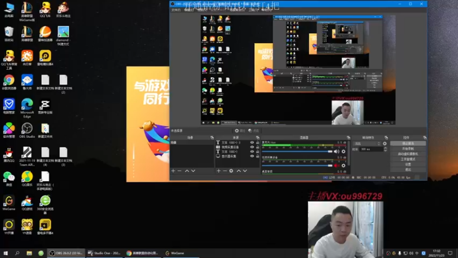This screenshot has width=458, height=258.
Task: Toggle visibility of 显示器采集 source
Action: (x=252, y=156)
